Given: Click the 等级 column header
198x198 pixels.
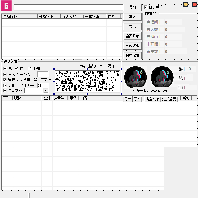Looking at the screenshot, I should click(x=73, y=98).
